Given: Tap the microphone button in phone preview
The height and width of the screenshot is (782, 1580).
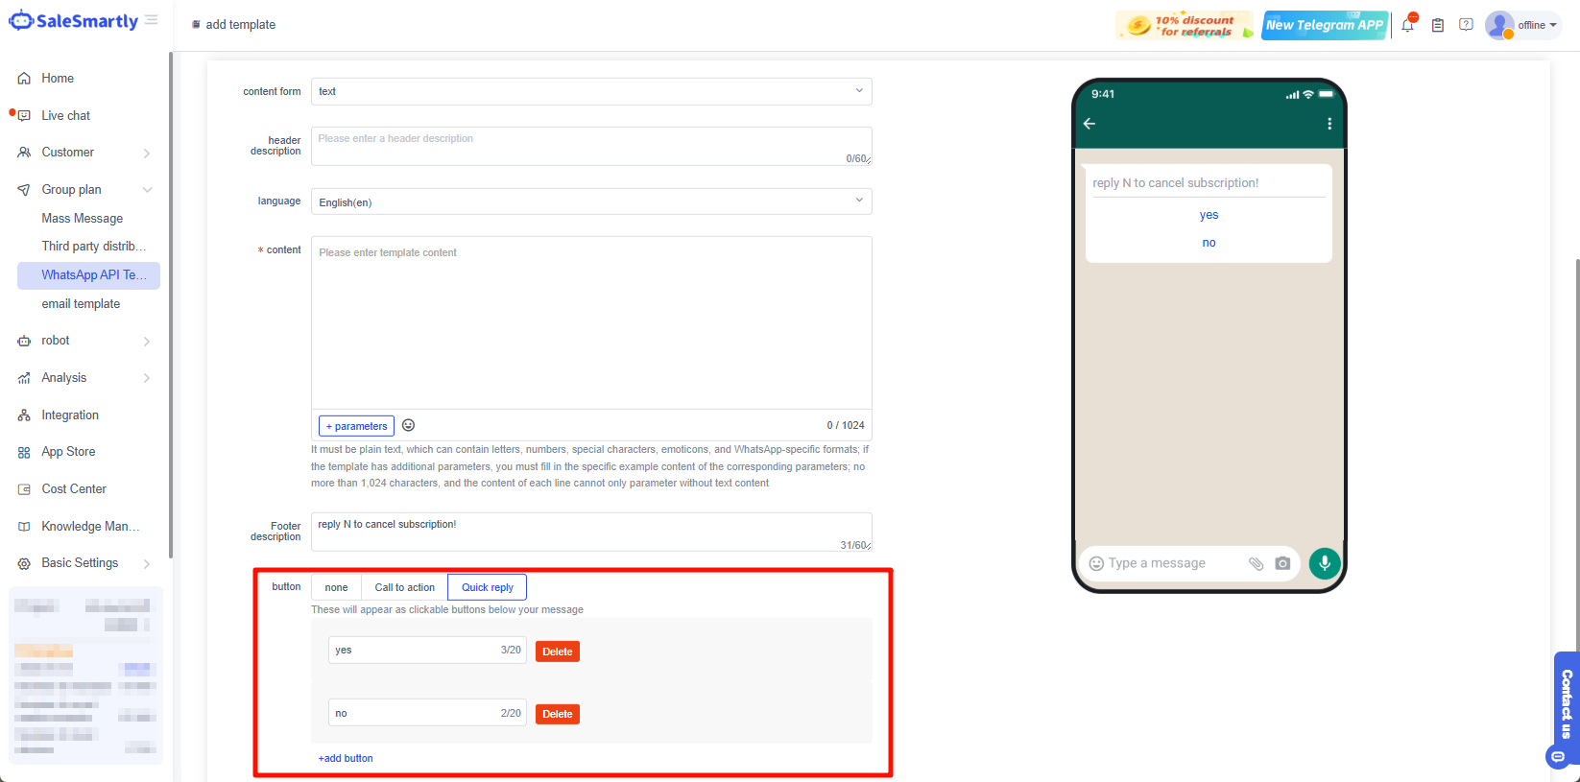Looking at the screenshot, I should tap(1325, 563).
